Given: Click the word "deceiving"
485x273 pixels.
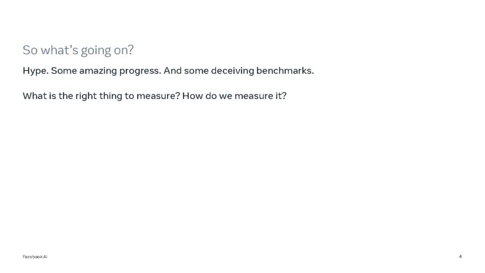Looking at the screenshot, I should pos(232,71).
